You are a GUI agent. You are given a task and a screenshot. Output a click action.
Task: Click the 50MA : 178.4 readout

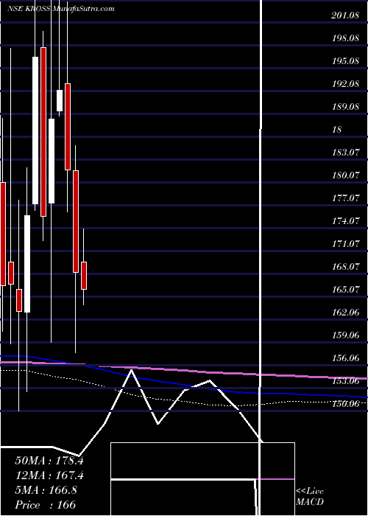(49, 461)
